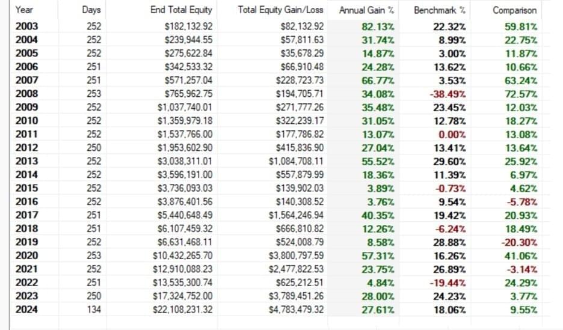563x330 pixels.
Task: Click the $1,084,708.11 gain/loss cell
Action: 296,161
